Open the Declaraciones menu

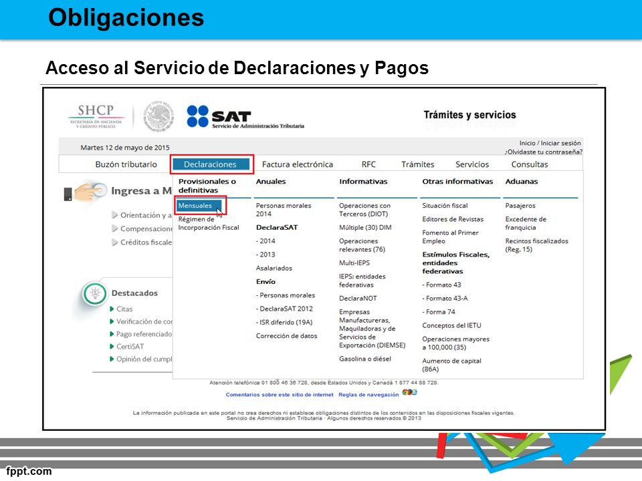click(211, 164)
